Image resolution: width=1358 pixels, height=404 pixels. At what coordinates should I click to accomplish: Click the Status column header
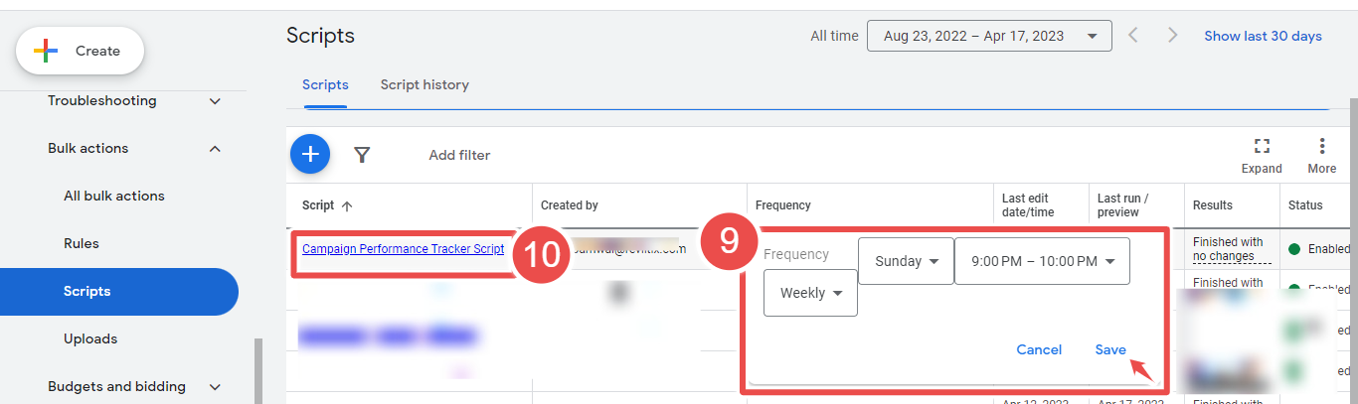1305,205
